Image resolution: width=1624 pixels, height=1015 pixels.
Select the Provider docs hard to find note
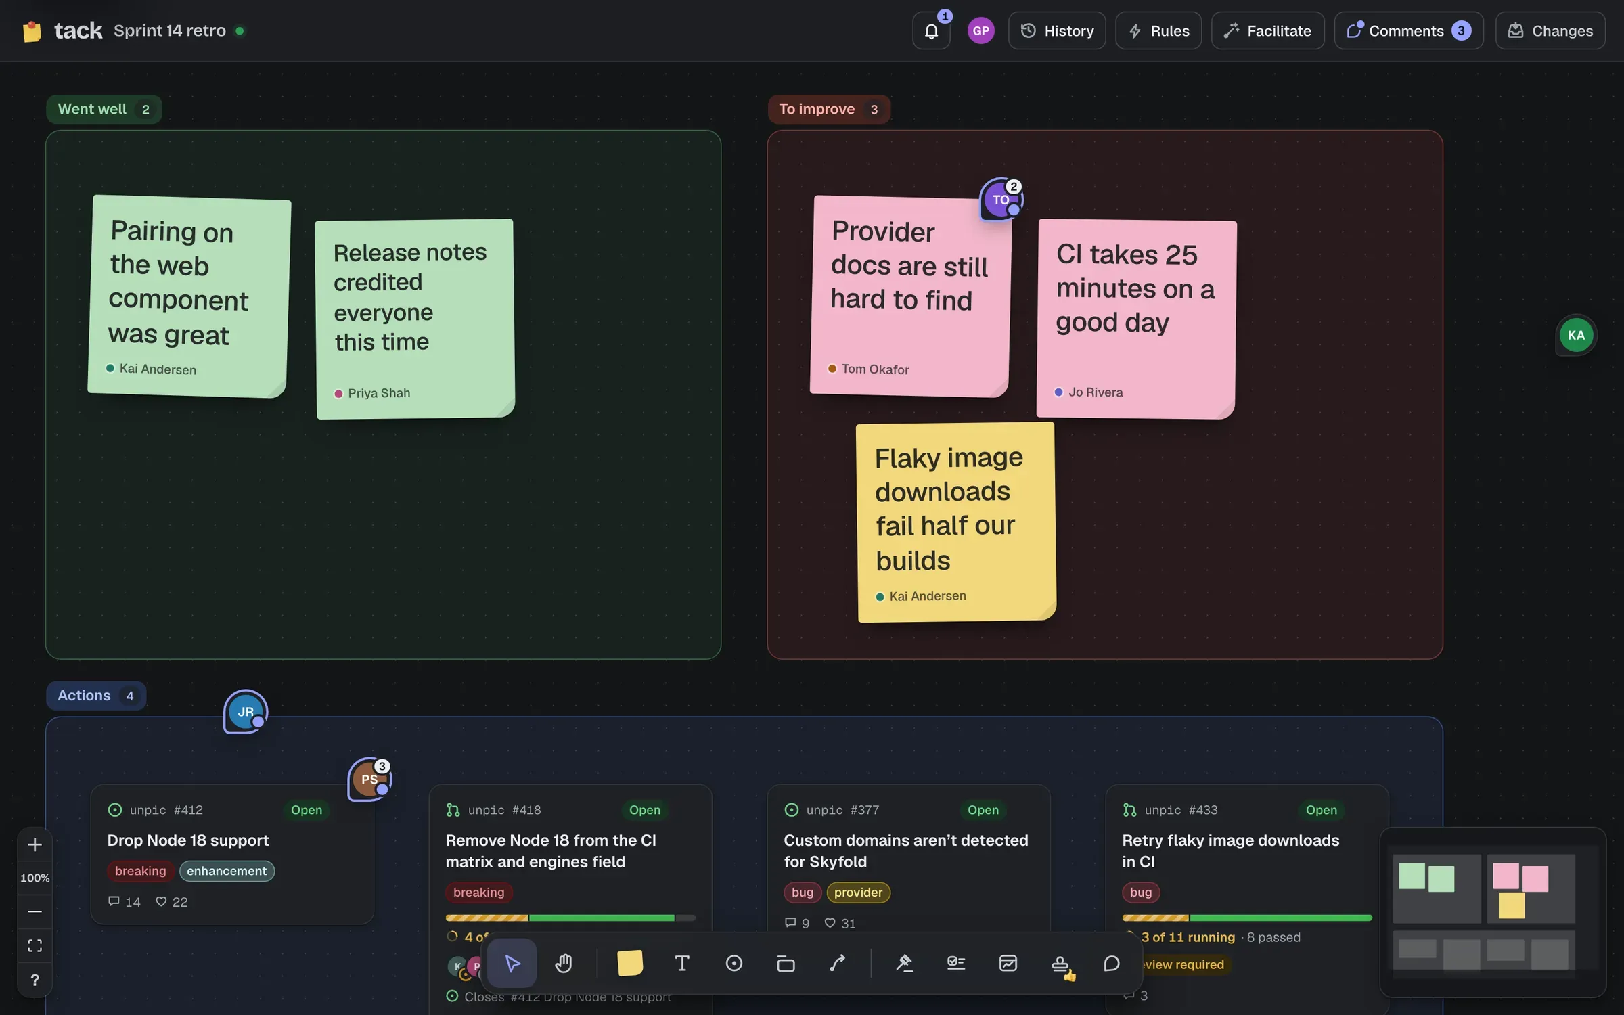click(x=910, y=296)
